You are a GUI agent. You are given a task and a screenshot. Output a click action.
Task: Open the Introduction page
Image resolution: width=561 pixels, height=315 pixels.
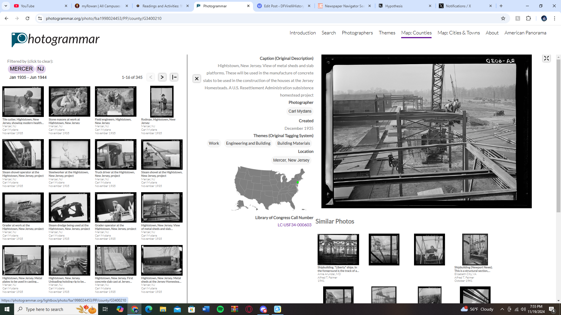pos(303,33)
